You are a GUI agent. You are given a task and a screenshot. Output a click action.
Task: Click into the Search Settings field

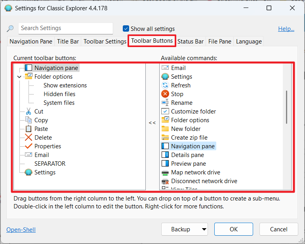point(66,28)
